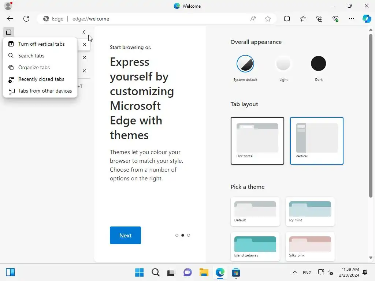Open the tab actions menu icon
This screenshot has height=281, width=375.
click(x=8, y=32)
